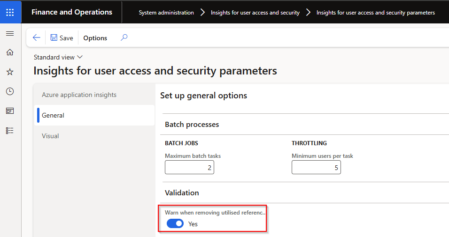Viewport: 449px width, 237px height.
Task: Open Workspaces icon in sidebar
Action: pos(10,111)
